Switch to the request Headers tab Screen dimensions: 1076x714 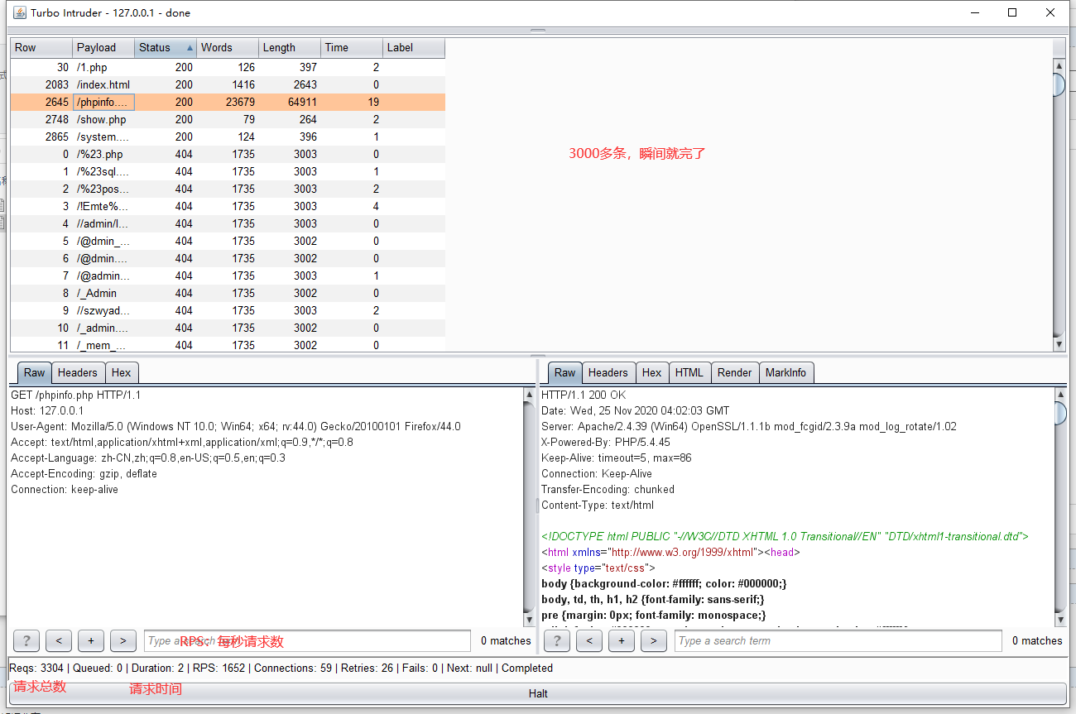(x=77, y=372)
